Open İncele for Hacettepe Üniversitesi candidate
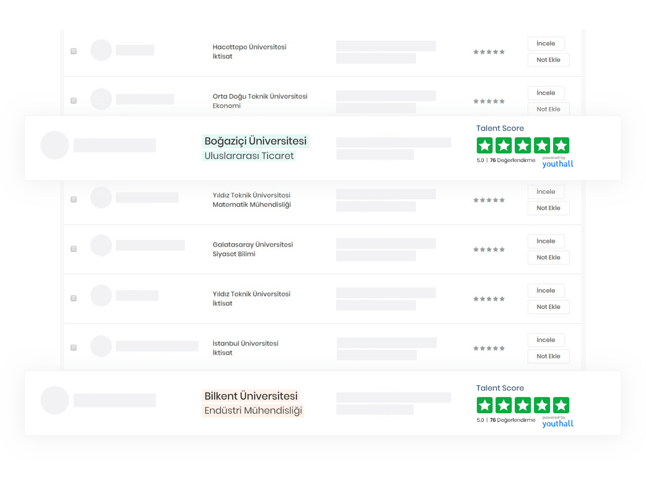Screen dimensions: 646x483 [546, 43]
